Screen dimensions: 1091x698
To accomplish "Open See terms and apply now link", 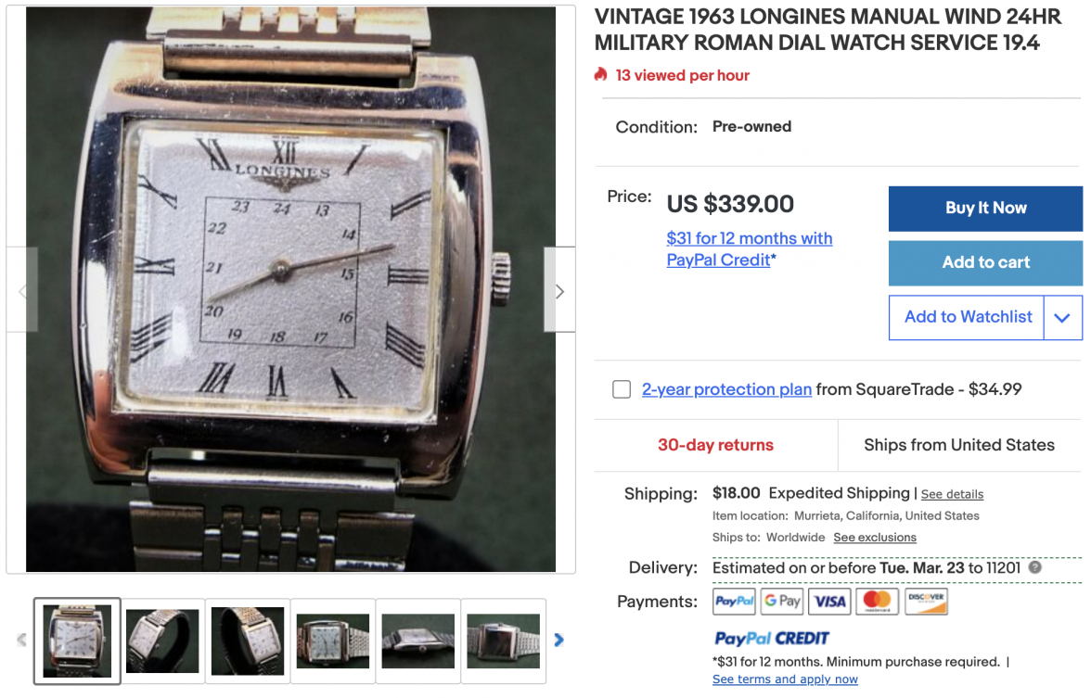I will tap(785, 679).
